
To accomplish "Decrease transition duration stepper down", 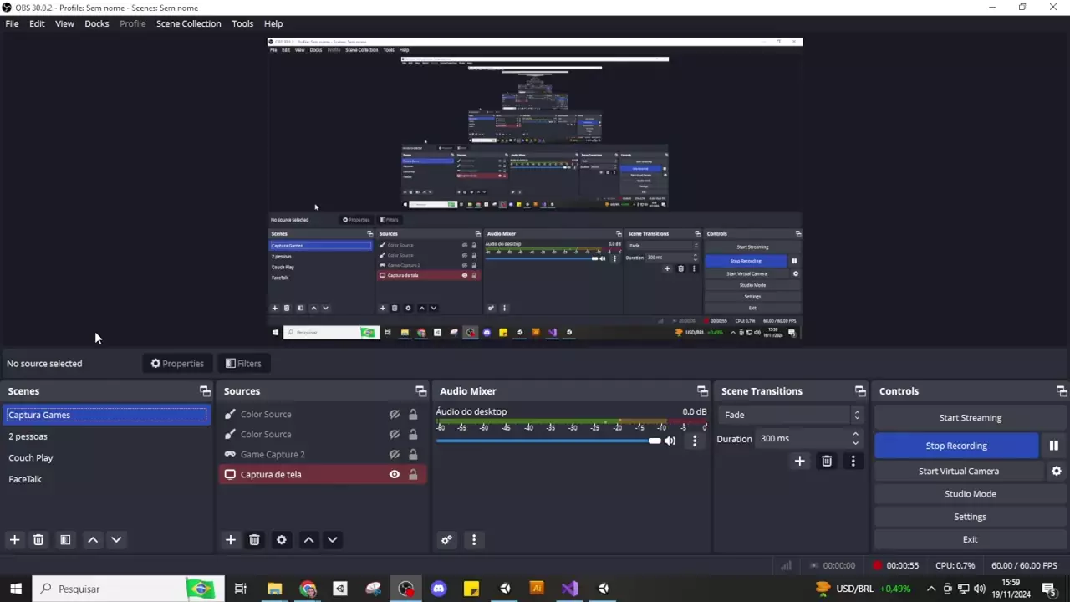I will tap(855, 443).
